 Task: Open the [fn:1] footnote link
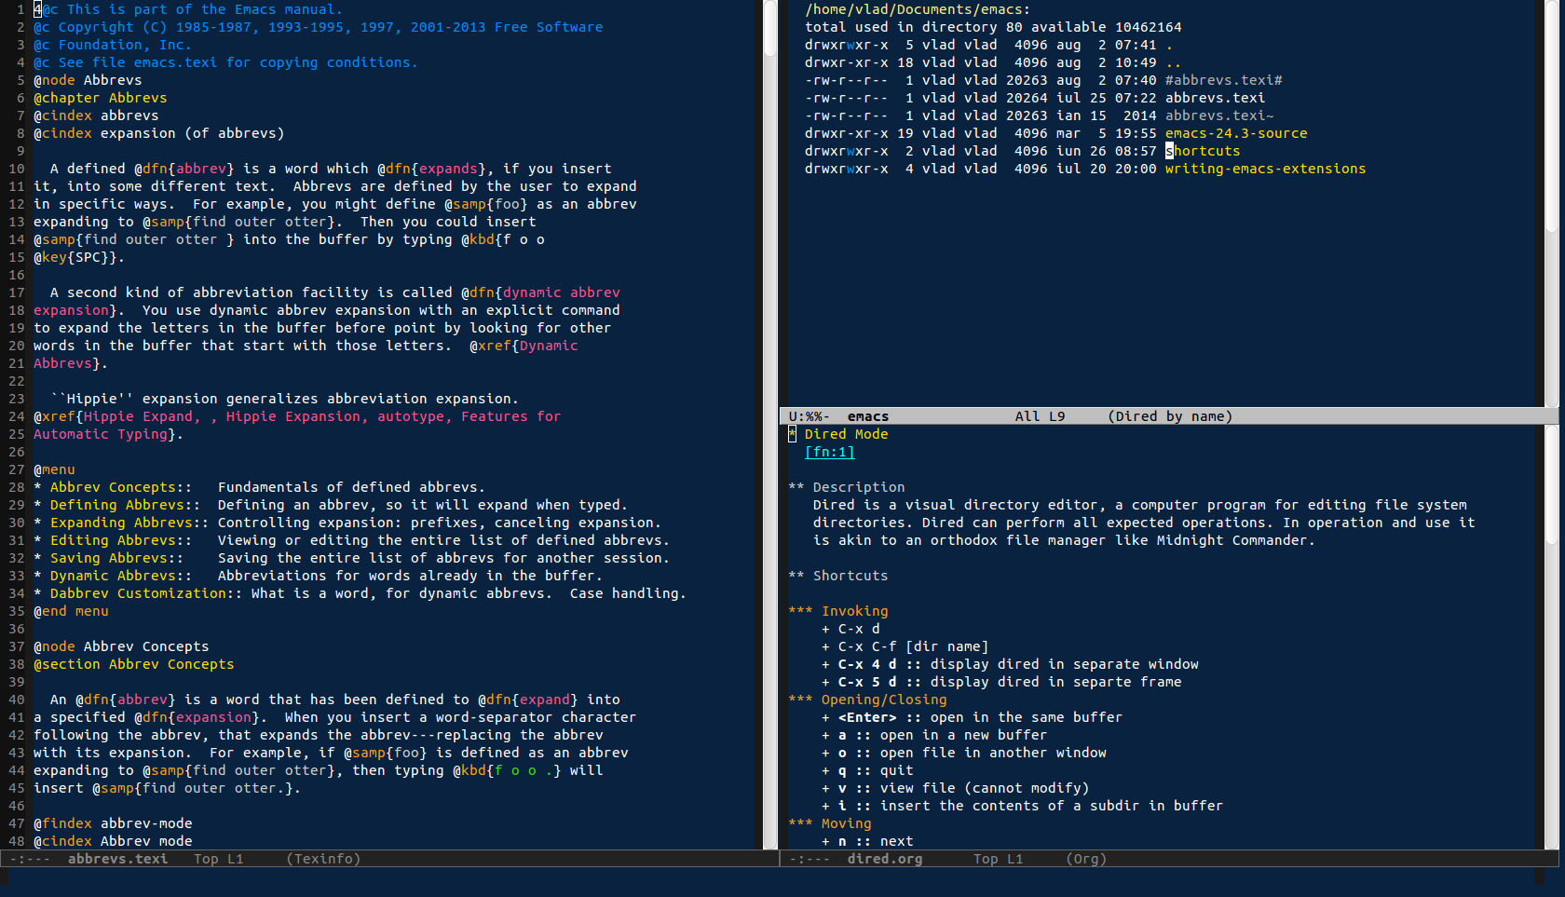(829, 452)
